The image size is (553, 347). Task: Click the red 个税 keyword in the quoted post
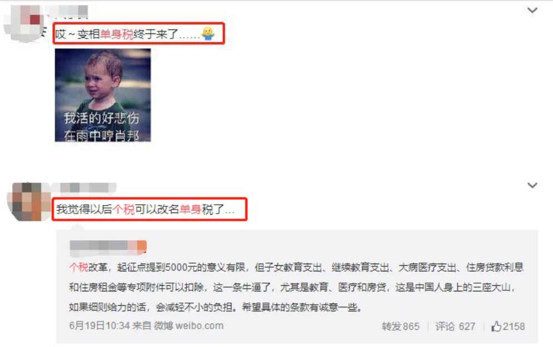[78, 267]
